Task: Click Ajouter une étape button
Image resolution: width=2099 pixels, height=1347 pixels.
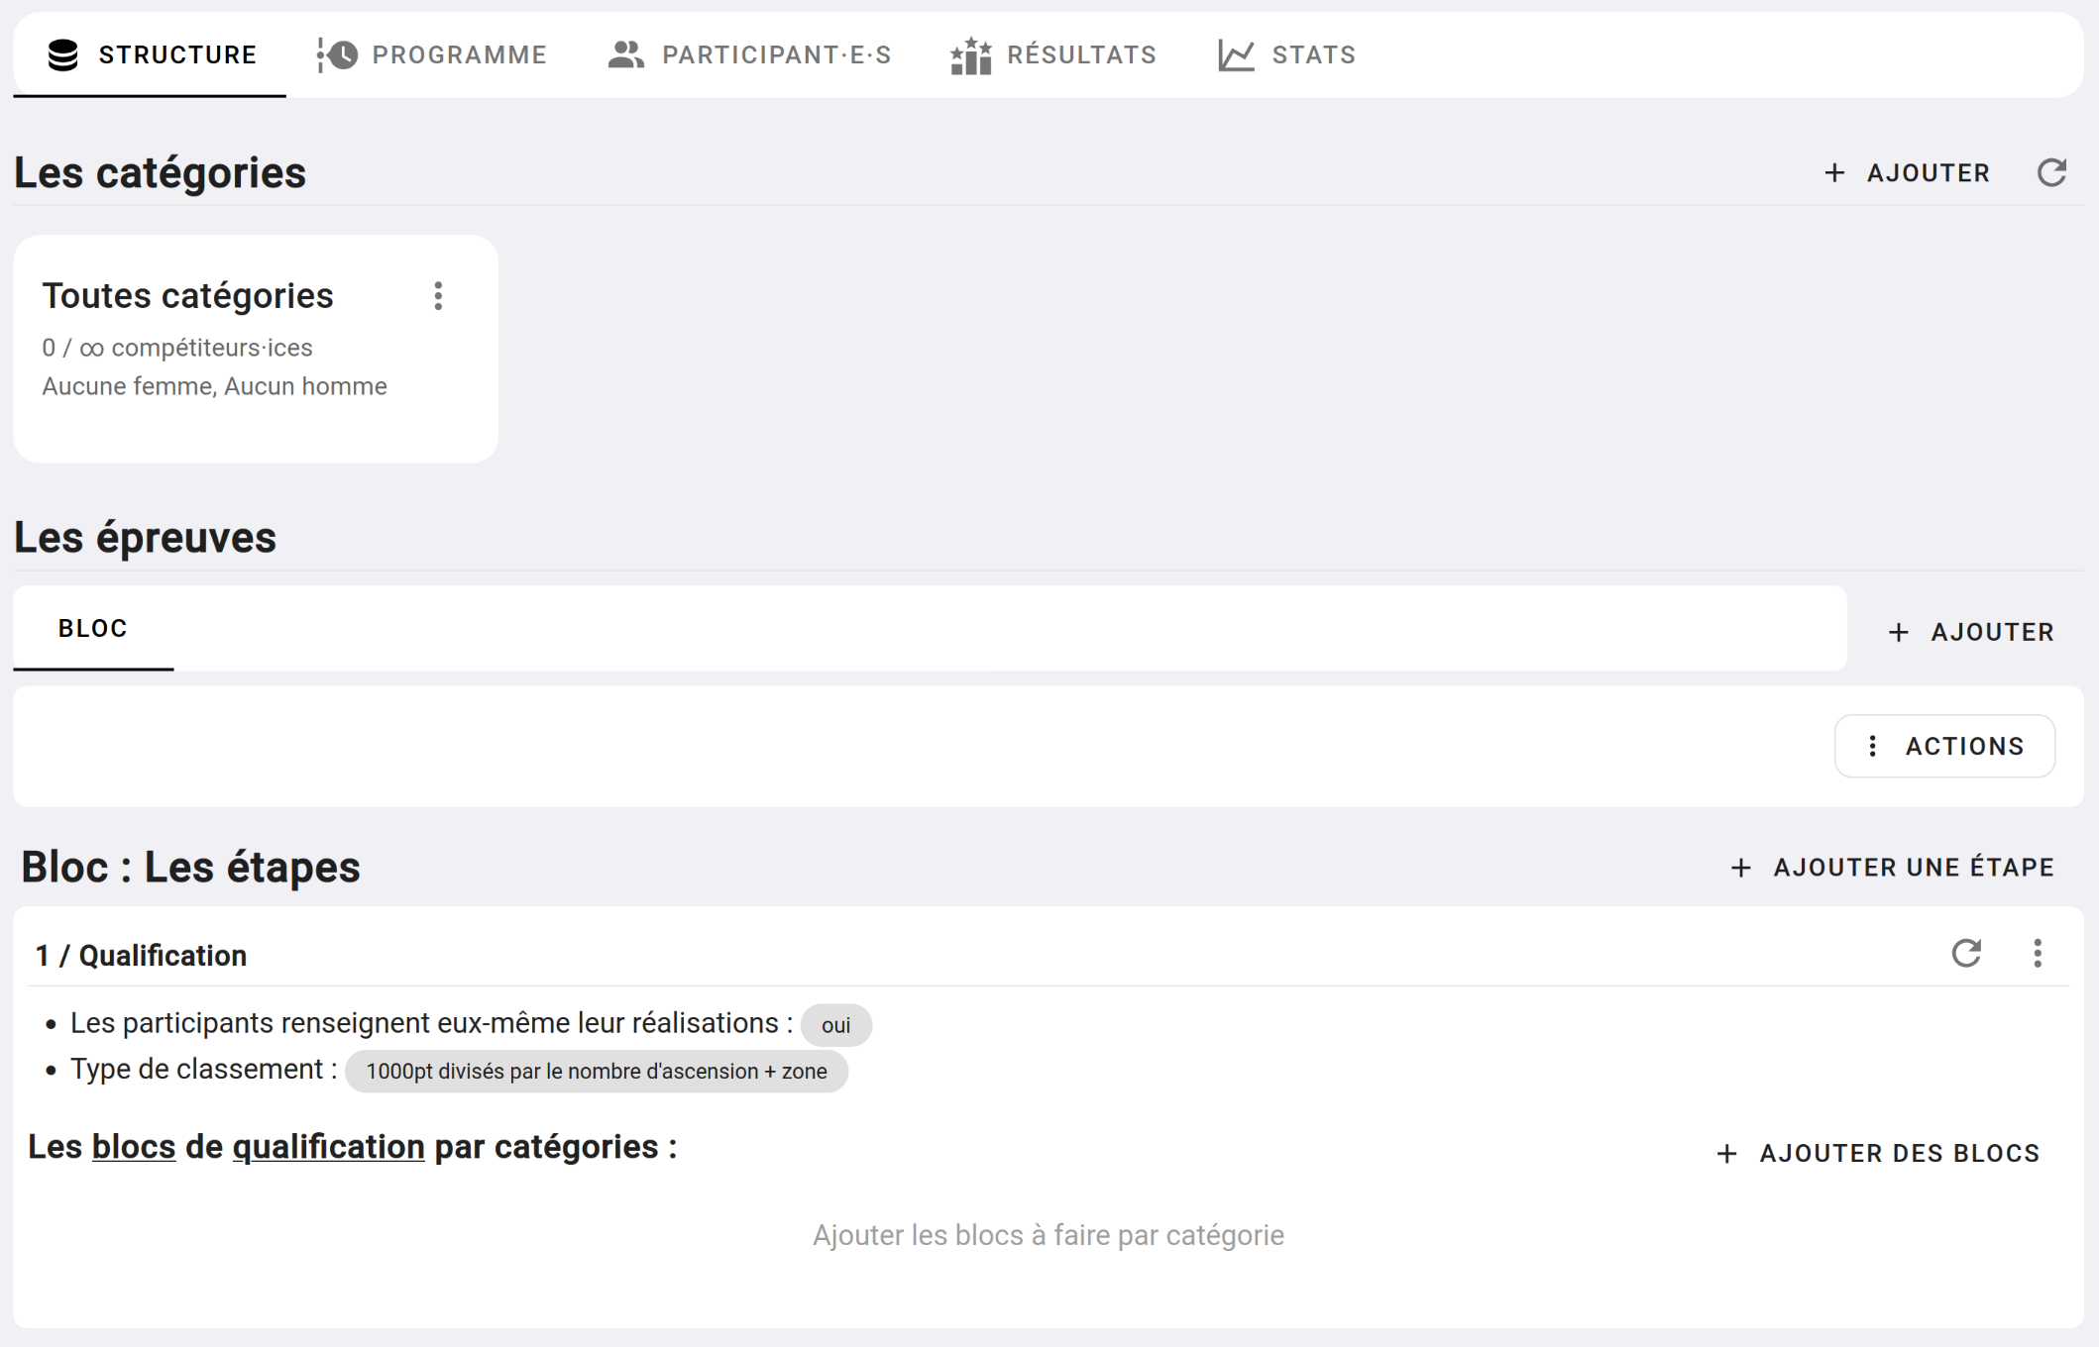Action: tap(1892, 868)
